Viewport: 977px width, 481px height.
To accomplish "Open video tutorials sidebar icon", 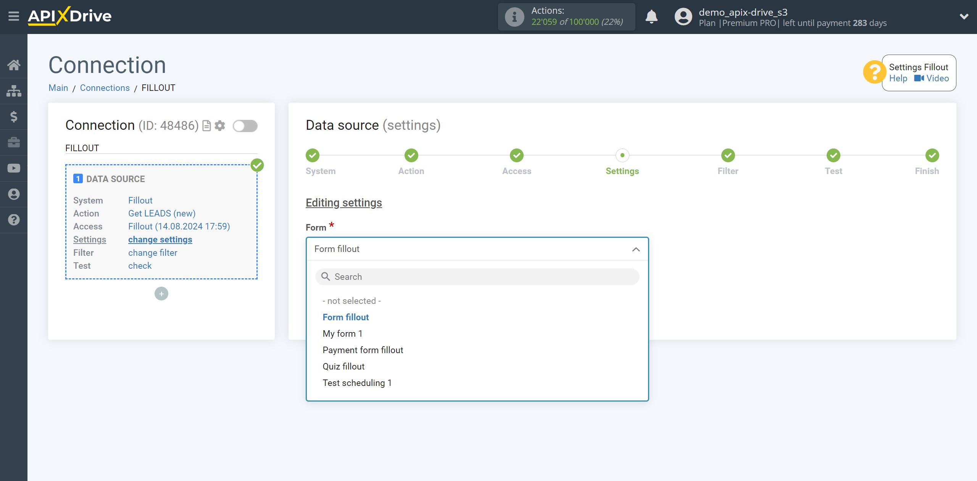I will [14, 168].
